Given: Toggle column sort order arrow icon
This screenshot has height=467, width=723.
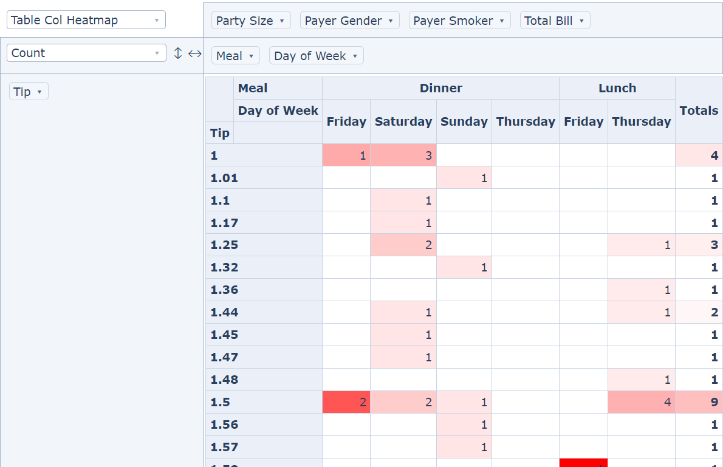Looking at the screenshot, I should click(194, 53).
